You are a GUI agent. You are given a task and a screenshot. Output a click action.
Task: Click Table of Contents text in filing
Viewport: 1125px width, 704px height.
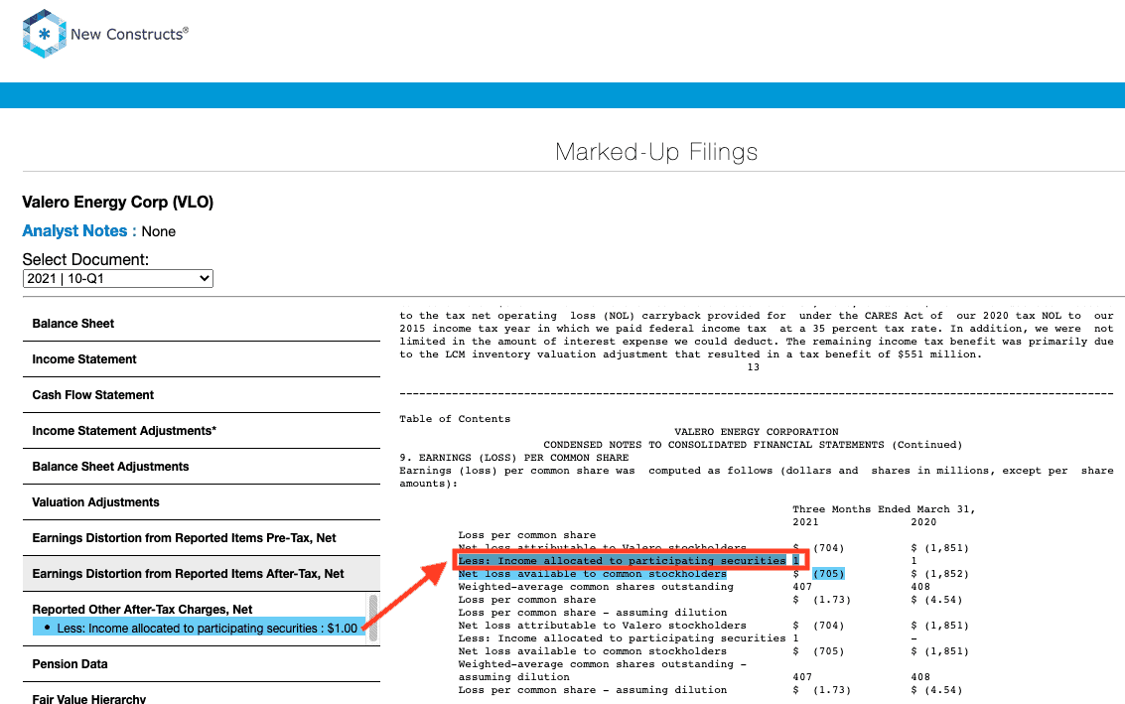[455, 419]
